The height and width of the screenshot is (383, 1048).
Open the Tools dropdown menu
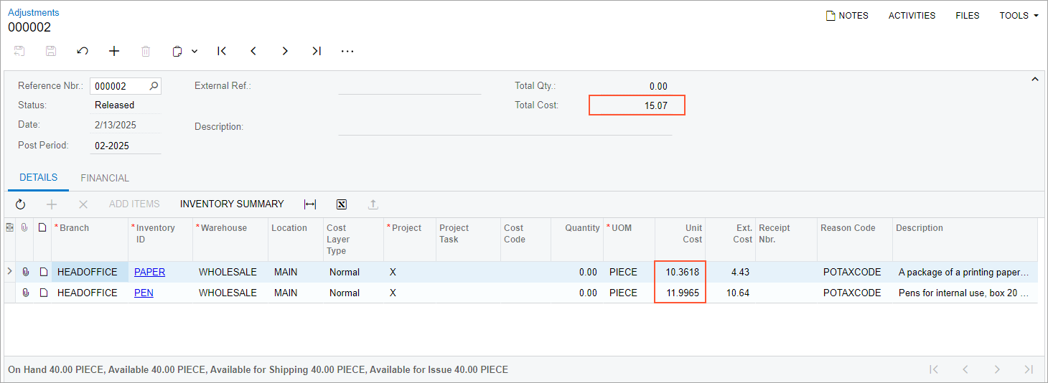click(1019, 15)
